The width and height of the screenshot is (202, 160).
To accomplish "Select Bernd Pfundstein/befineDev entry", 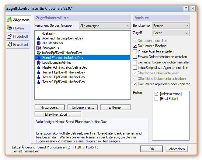I will click(82, 58).
